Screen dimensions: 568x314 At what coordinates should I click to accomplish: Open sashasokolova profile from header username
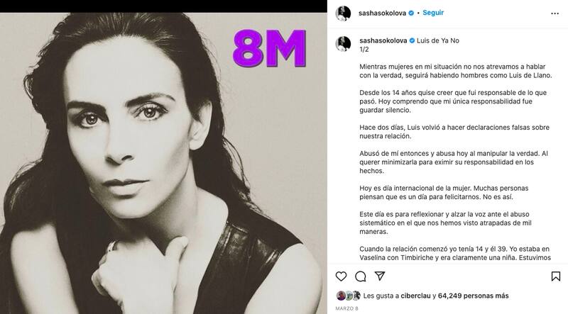pos(382,13)
